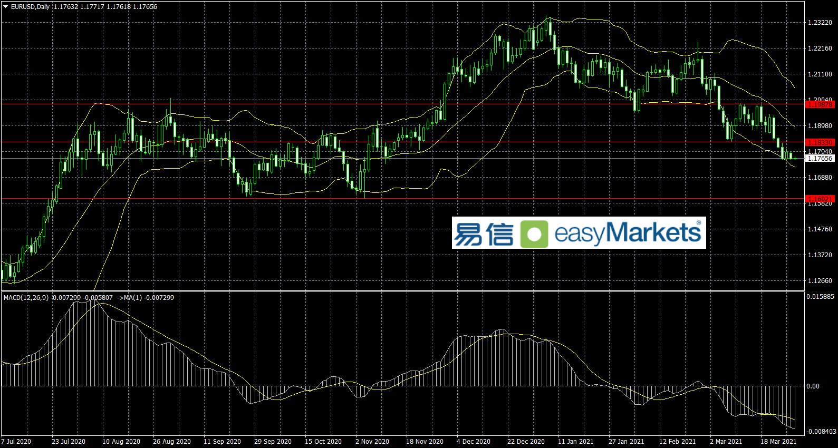The height and width of the screenshot is (448, 838).
Task: Click the easyMarkets brand text
Action: (628, 233)
